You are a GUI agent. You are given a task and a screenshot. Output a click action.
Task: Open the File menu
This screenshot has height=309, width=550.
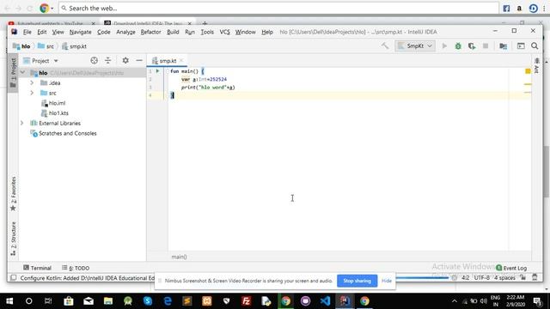click(27, 32)
